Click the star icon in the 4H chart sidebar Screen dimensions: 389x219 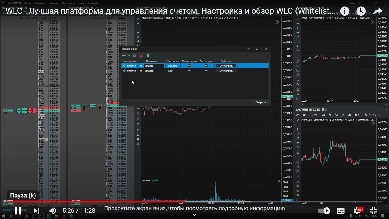(x=298, y=186)
